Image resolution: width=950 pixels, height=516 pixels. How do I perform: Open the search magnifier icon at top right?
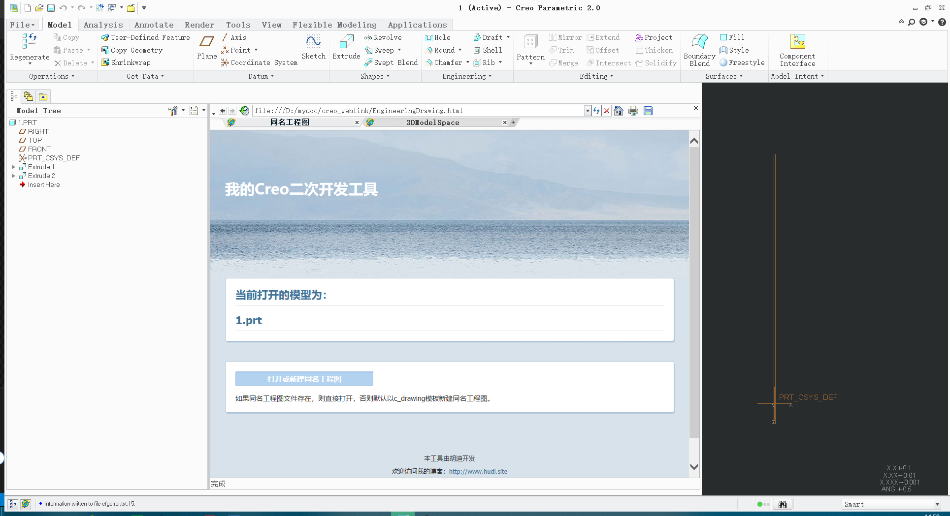(912, 22)
